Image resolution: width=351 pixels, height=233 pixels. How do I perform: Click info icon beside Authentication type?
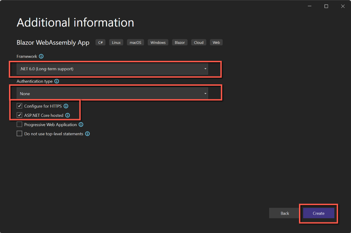pyautogui.click(x=57, y=81)
